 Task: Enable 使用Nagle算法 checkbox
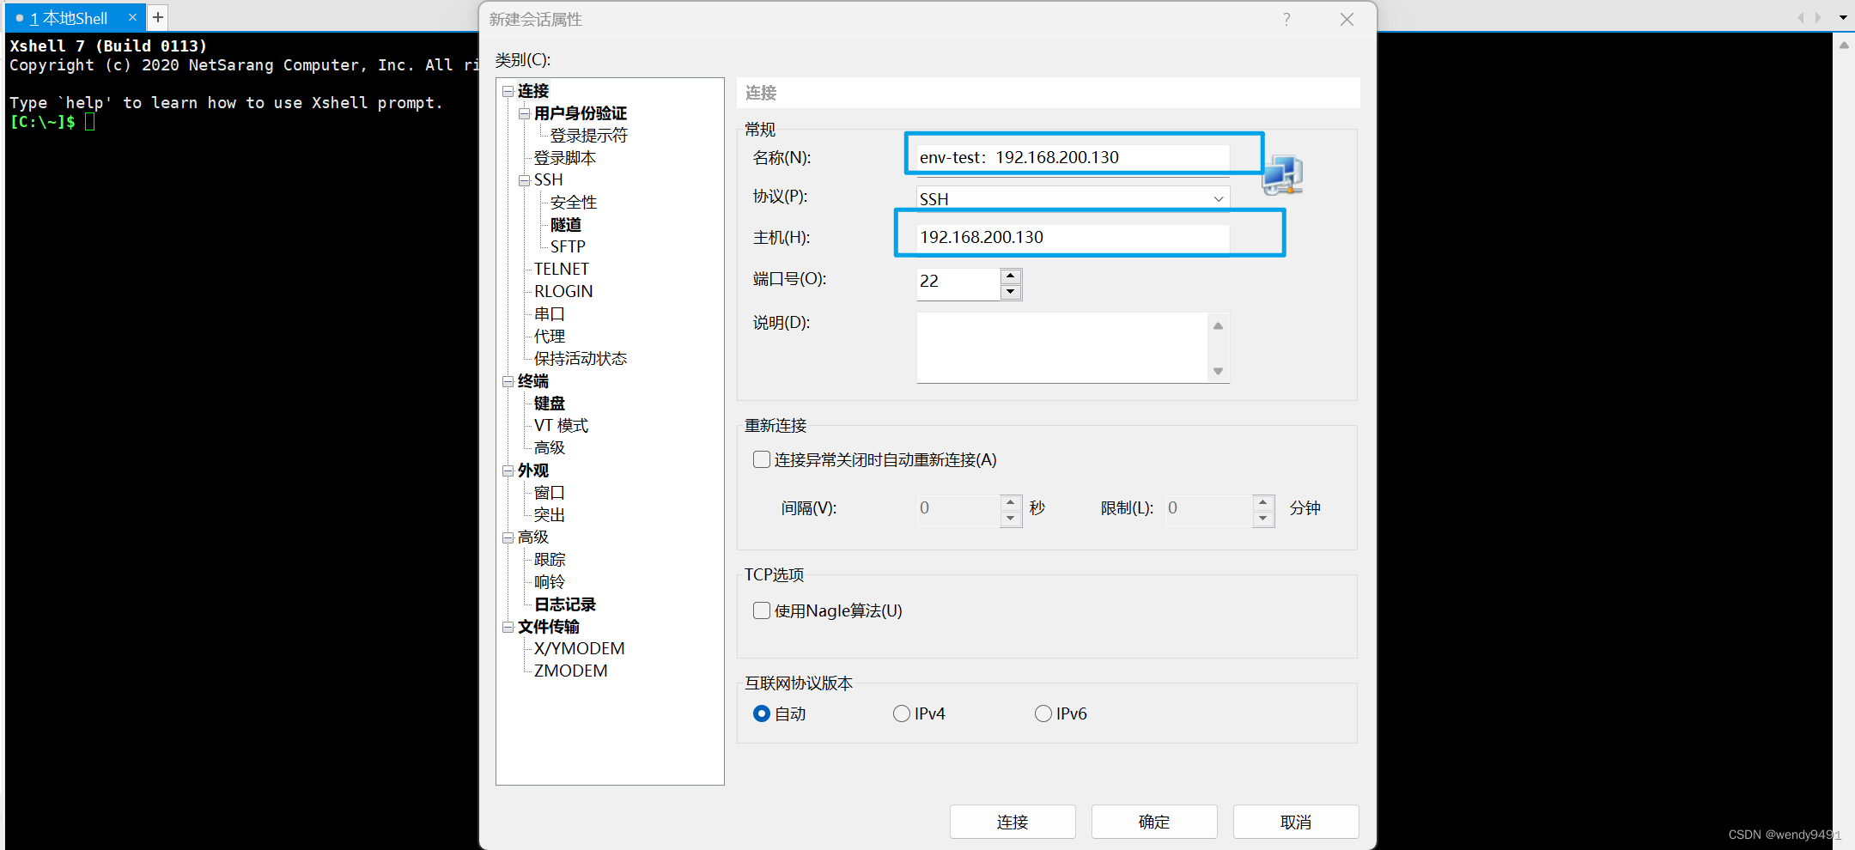(x=762, y=610)
